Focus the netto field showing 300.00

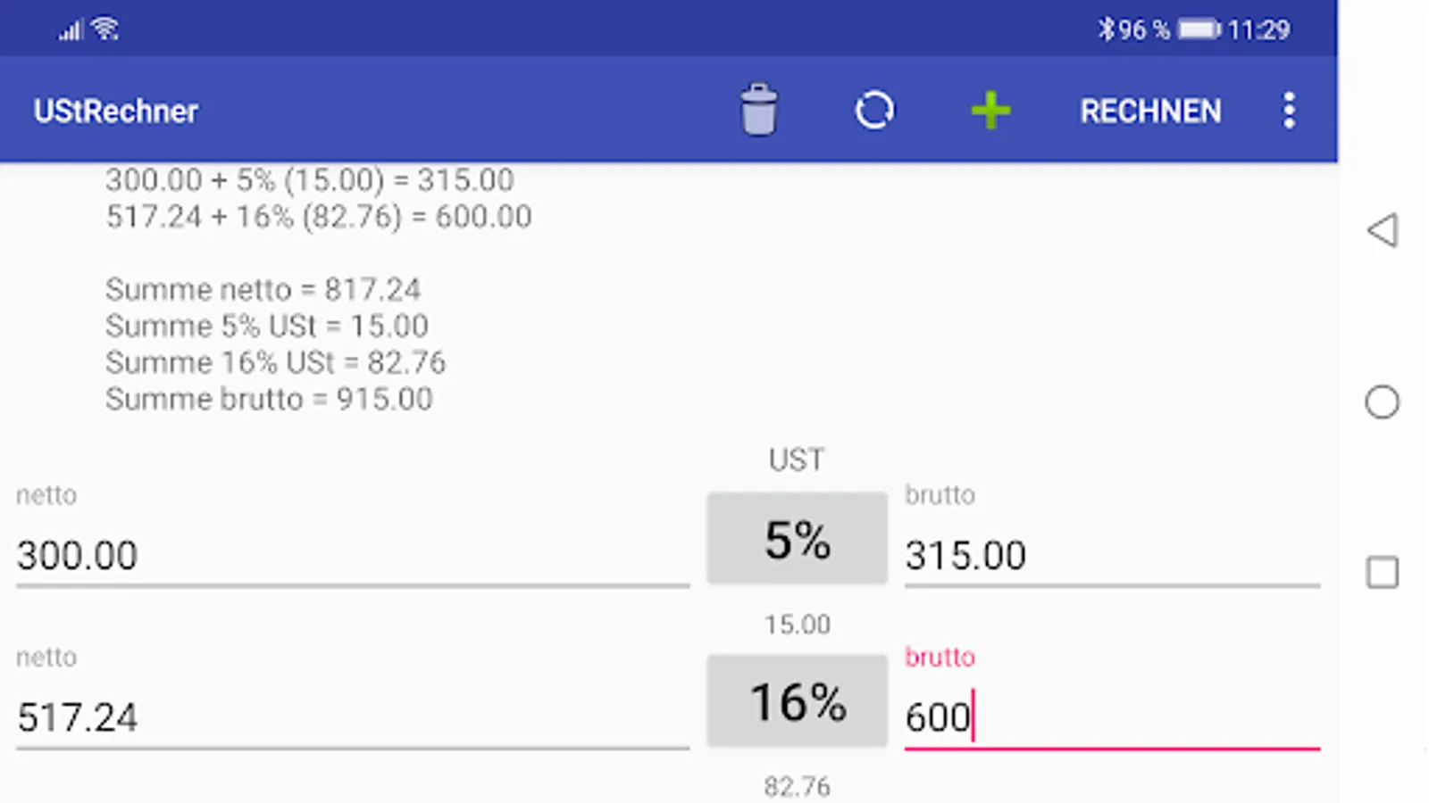[352, 556]
